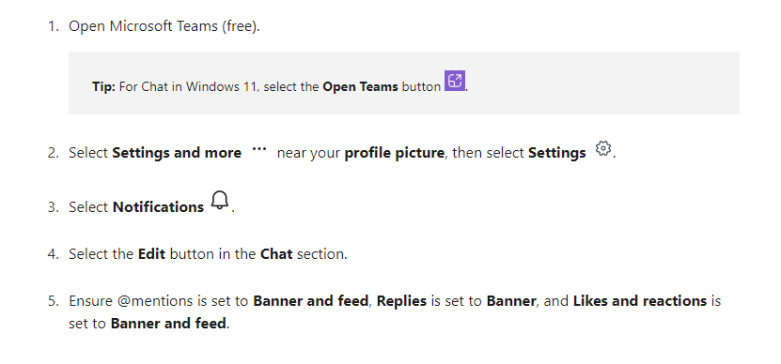Click the bold 'Likes and reactions' text
Screen dimensions: 781x364
[640, 301]
